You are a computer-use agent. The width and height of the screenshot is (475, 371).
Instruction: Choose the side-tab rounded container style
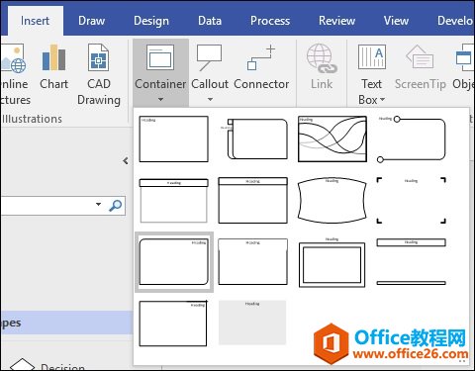click(x=253, y=139)
